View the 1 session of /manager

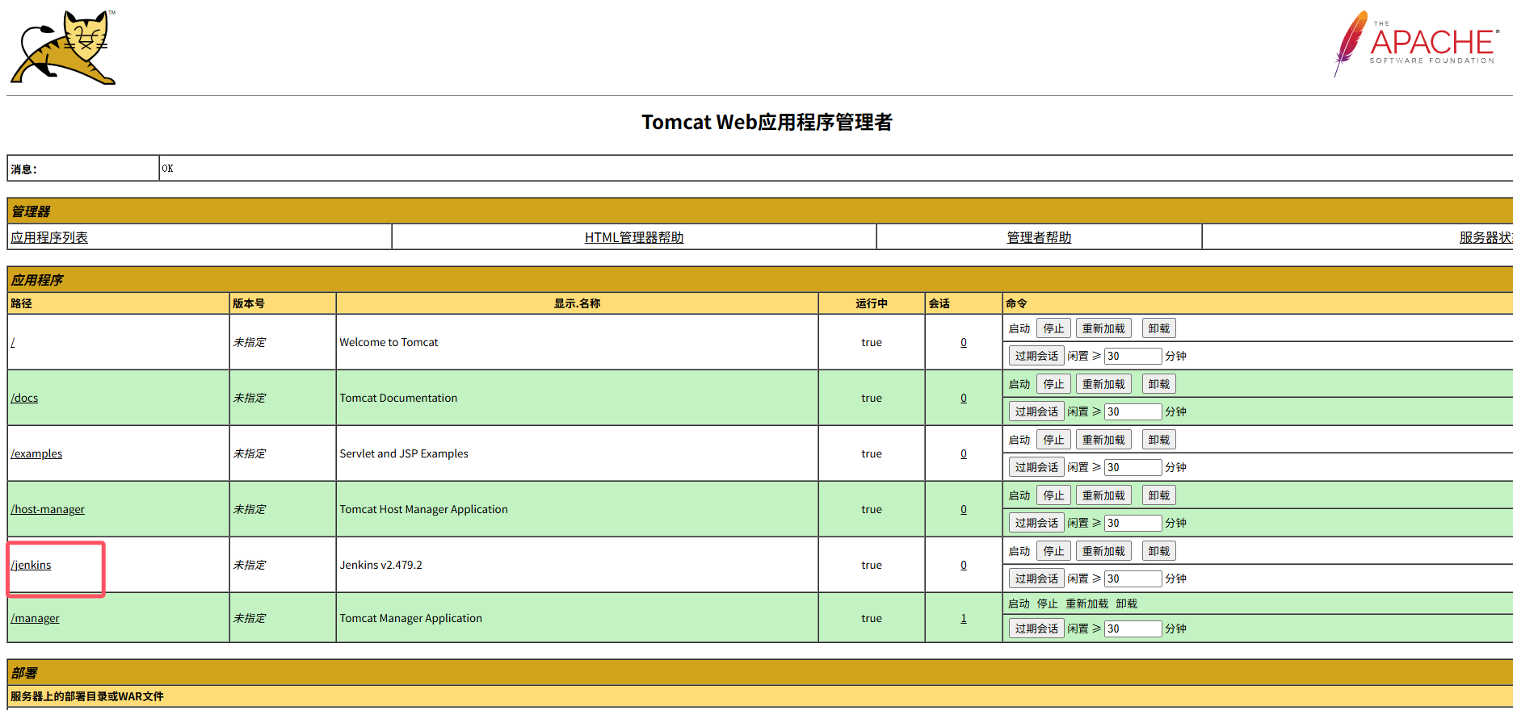964,618
